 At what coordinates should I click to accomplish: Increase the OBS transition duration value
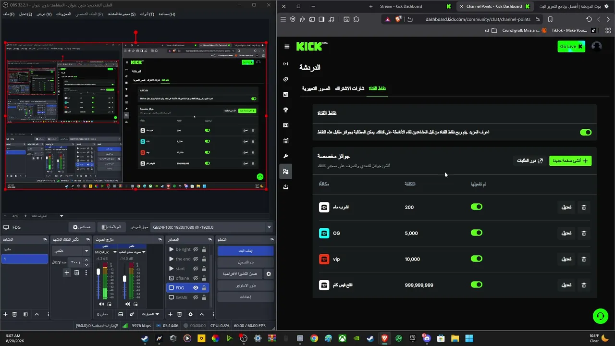click(86, 260)
